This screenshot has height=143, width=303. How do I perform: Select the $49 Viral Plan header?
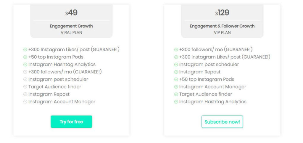pos(72,21)
